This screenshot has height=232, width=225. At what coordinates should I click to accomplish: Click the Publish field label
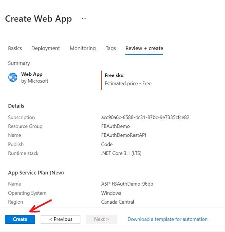[x=16, y=144]
